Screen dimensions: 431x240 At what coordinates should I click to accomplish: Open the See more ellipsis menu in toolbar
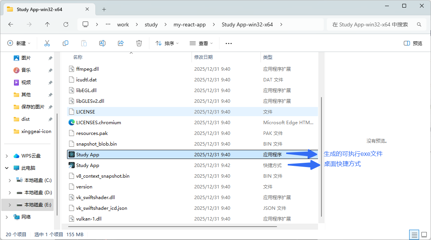point(229,43)
